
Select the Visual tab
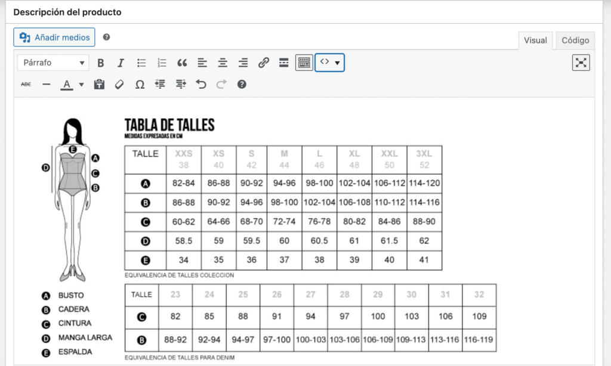pyautogui.click(x=535, y=40)
